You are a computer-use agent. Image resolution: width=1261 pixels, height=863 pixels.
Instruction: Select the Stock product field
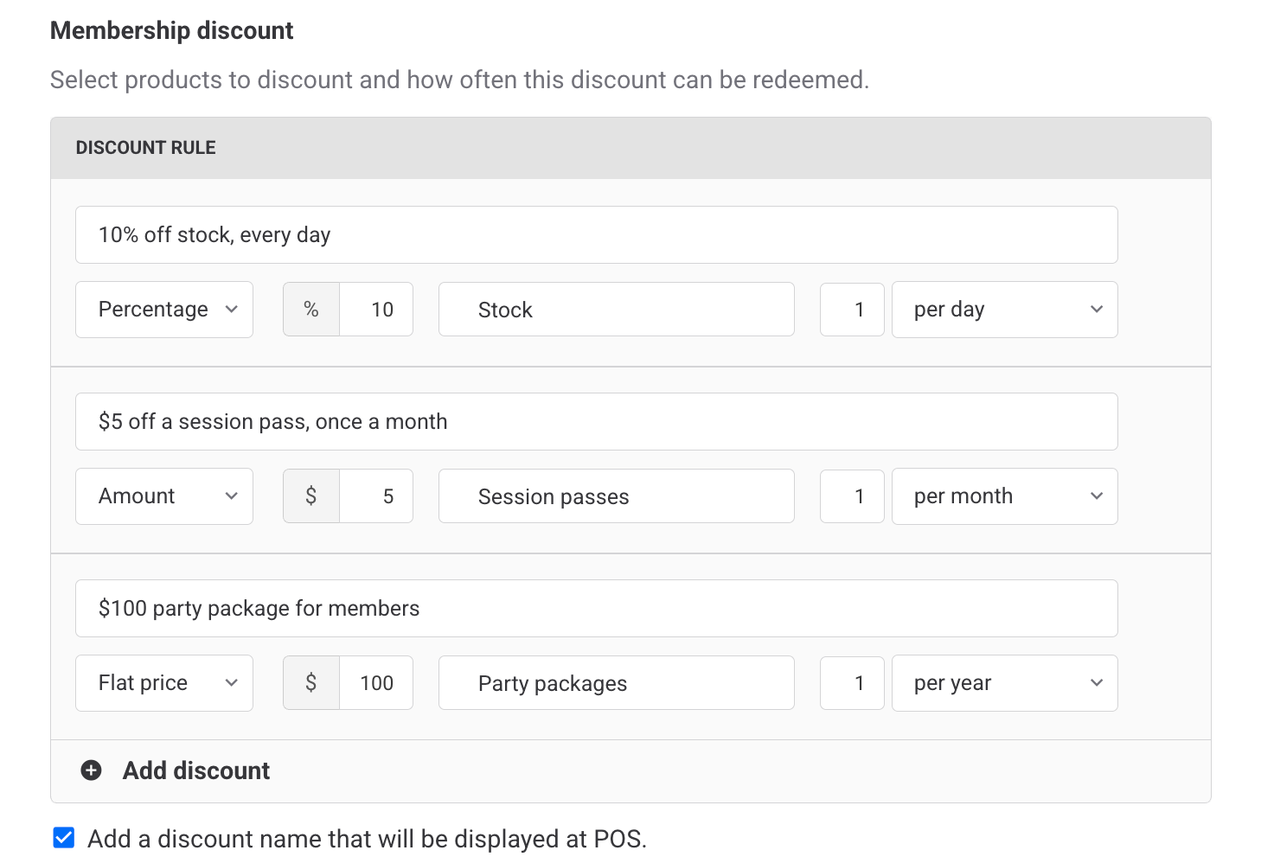tap(616, 310)
